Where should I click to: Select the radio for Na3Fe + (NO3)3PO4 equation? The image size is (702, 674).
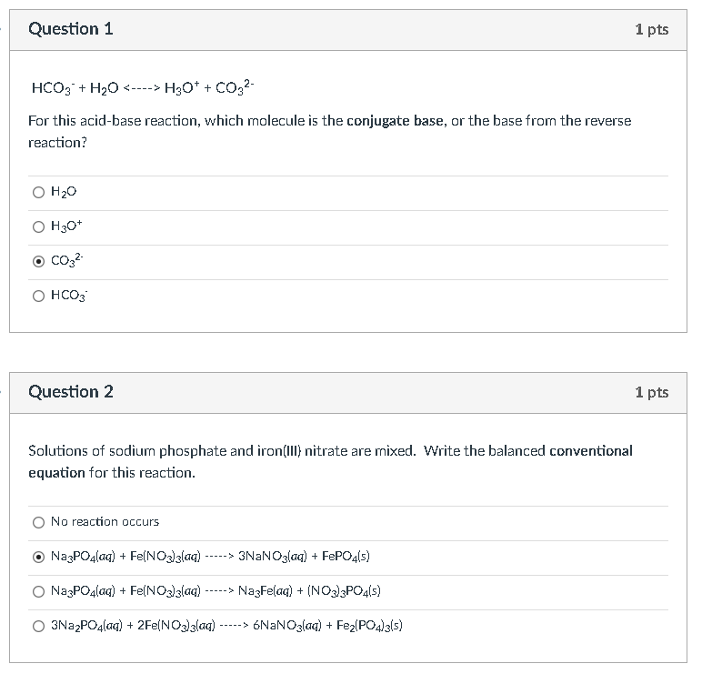point(38,591)
